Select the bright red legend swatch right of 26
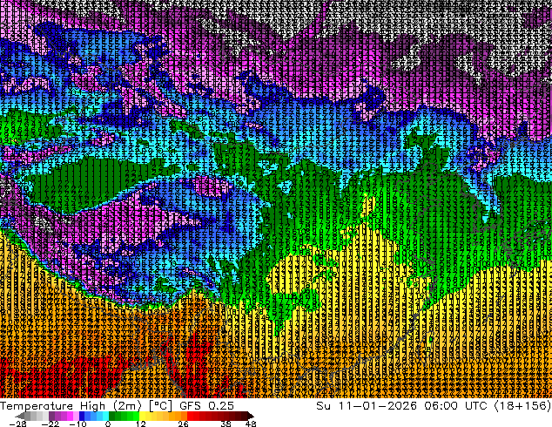This screenshot has height=427, width=552. 190,416
